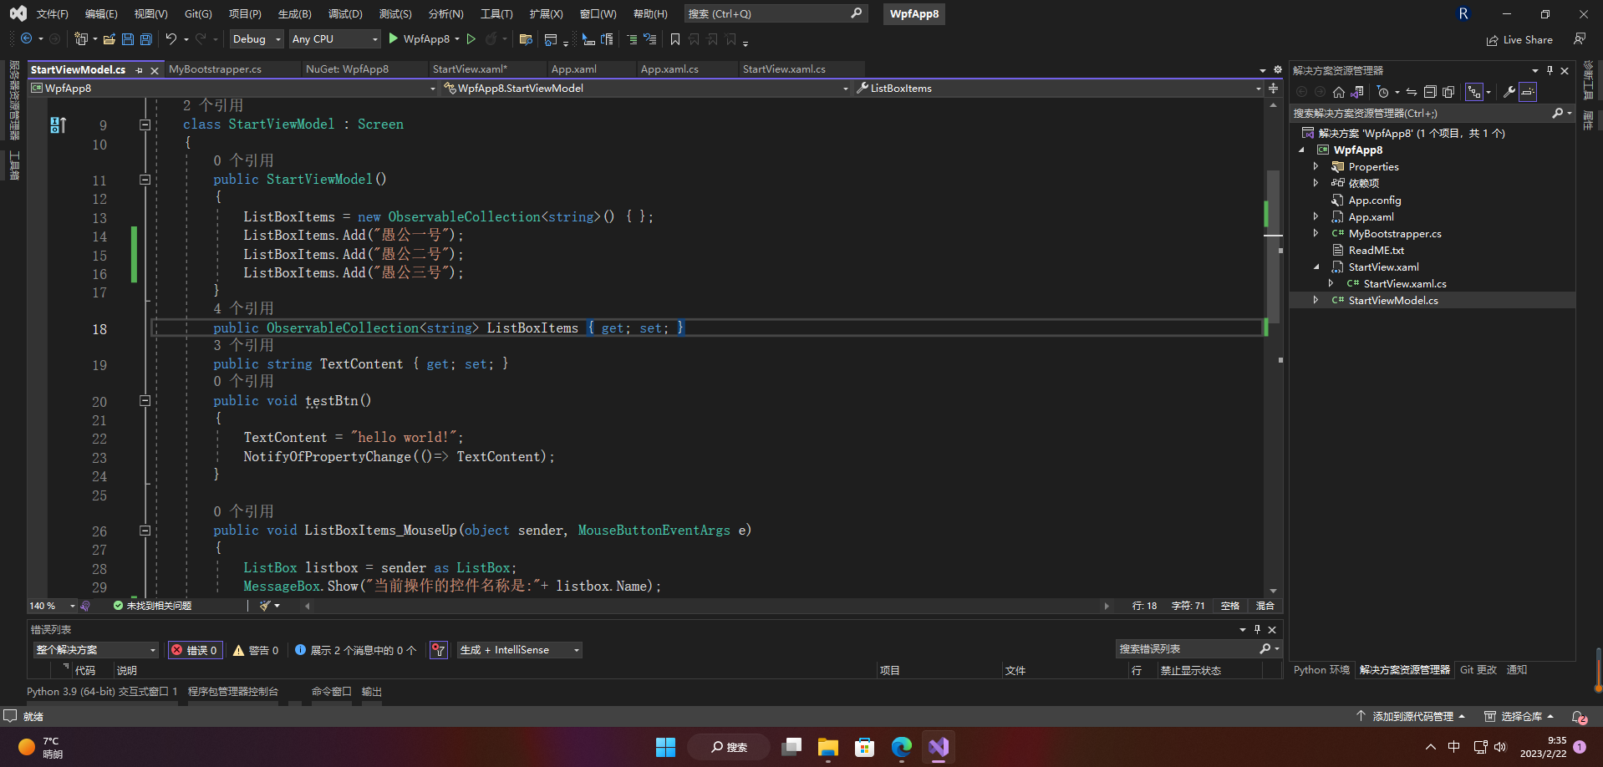Click 添加到源代码管理 in status bar
The image size is (1603, 767).
(x=1411, y=716)
